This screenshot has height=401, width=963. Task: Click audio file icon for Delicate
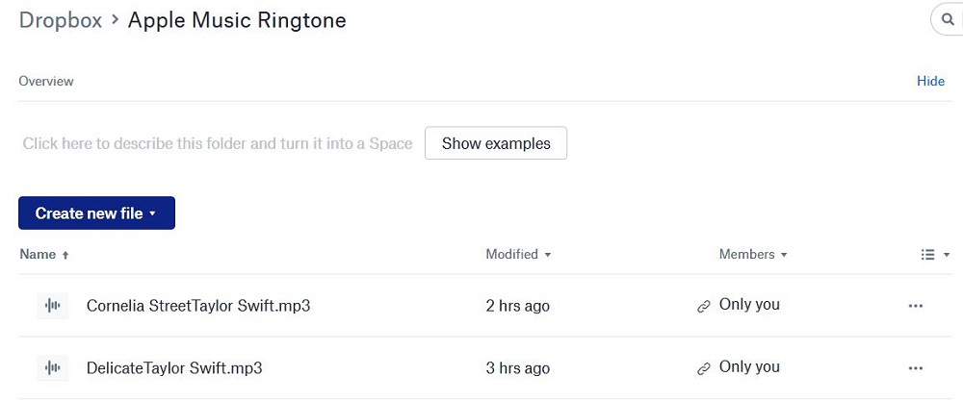(53, 367)
